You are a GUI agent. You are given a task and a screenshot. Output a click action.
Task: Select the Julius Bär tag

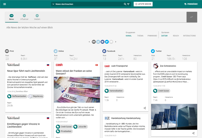click(81, 127)
